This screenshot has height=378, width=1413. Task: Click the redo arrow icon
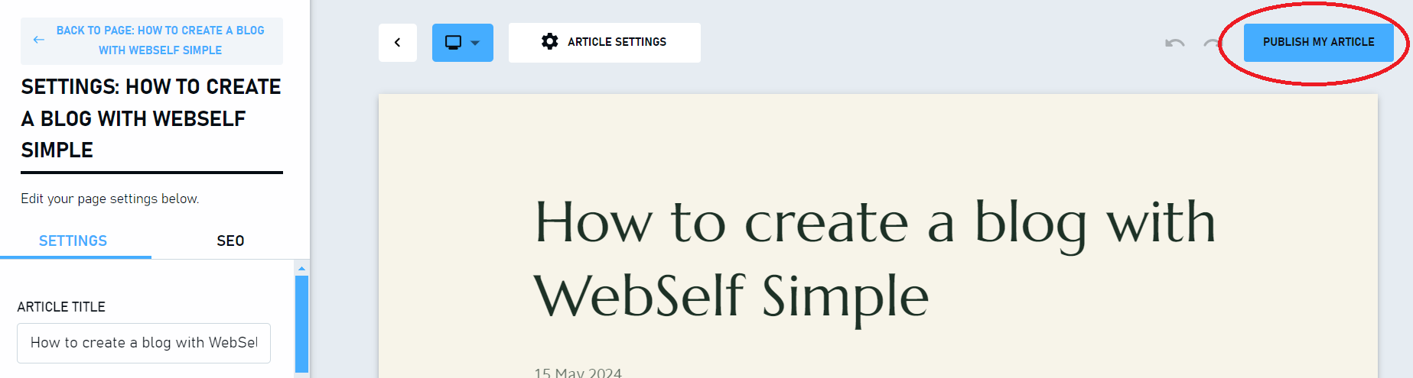click(x=1211, y=43)
